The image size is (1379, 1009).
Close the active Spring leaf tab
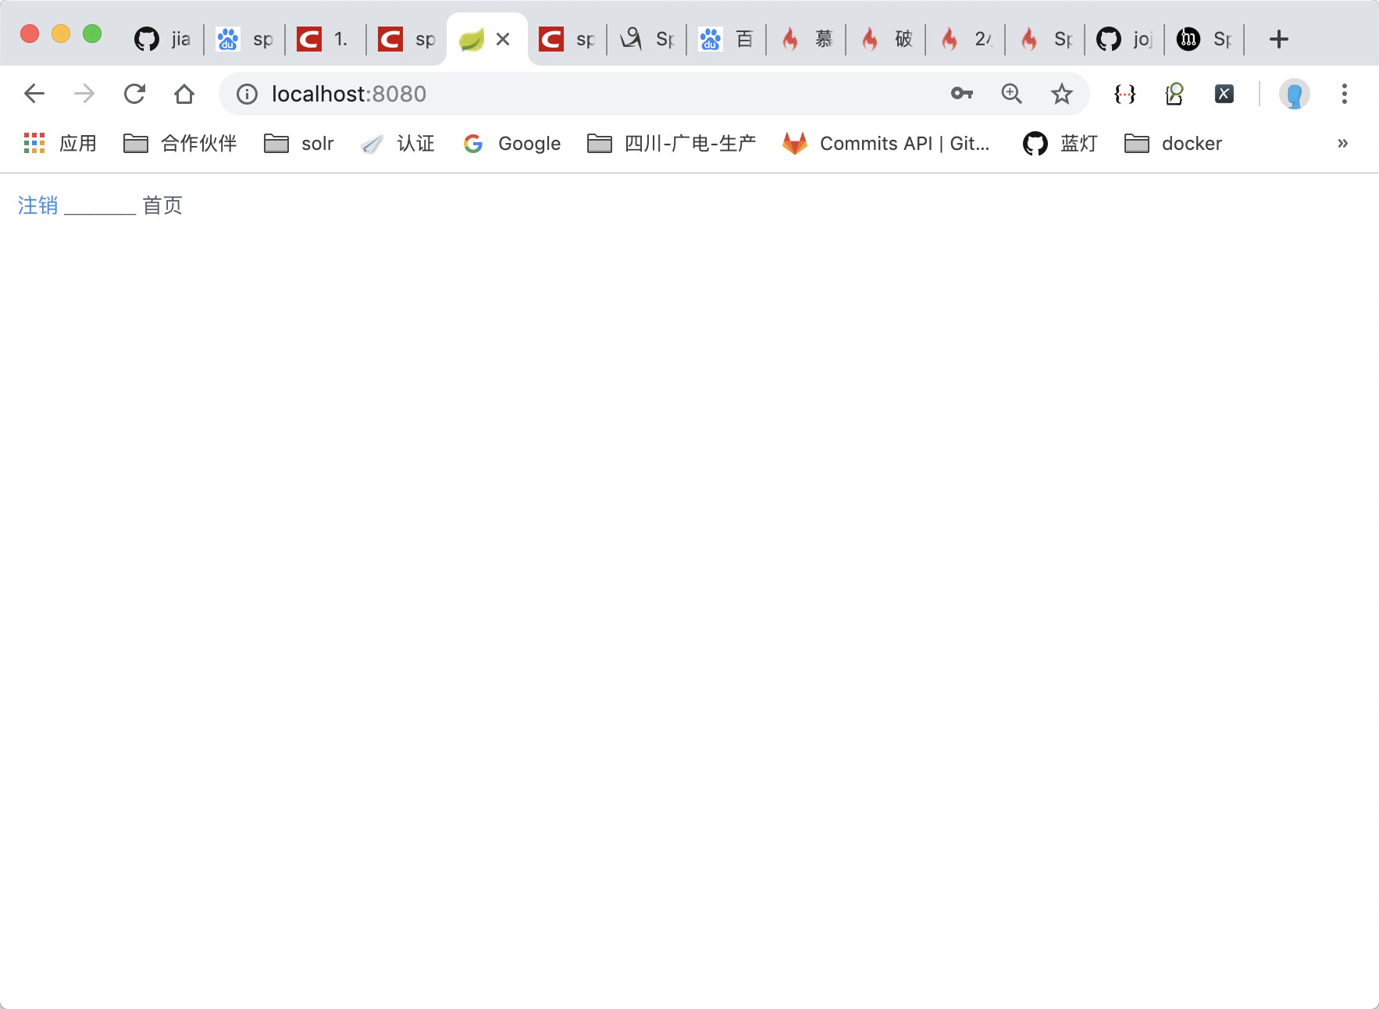point(503,39)
